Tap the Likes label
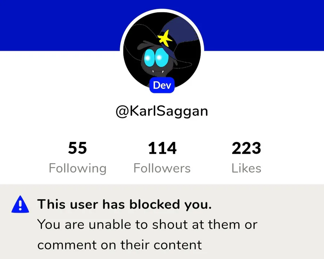This screenshot has width=324, height=259. tap(246, 168)
